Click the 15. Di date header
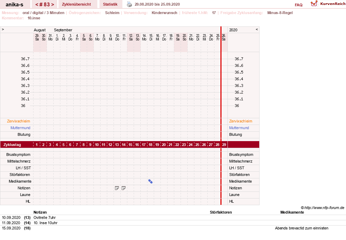 tap(151, 37)
